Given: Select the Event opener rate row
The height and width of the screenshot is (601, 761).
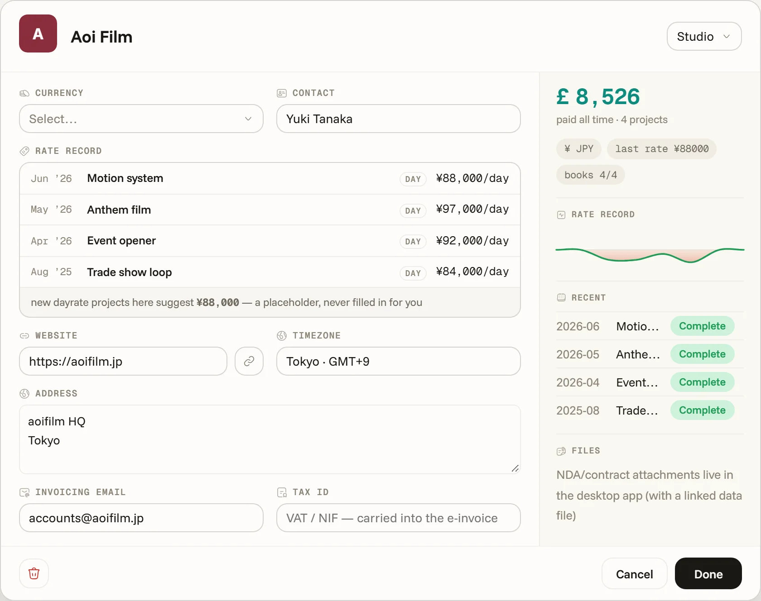Looking at the screenshot, I should pos(270,241).
